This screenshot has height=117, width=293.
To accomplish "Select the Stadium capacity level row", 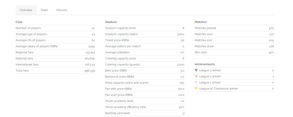I will (145, 28).
